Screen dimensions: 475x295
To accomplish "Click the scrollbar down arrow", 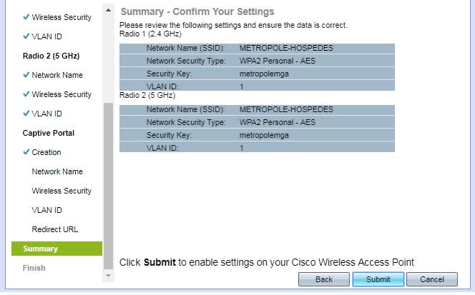I will [108, 276].
